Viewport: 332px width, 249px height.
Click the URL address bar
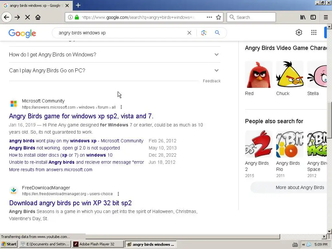click(x=137, y=18)
